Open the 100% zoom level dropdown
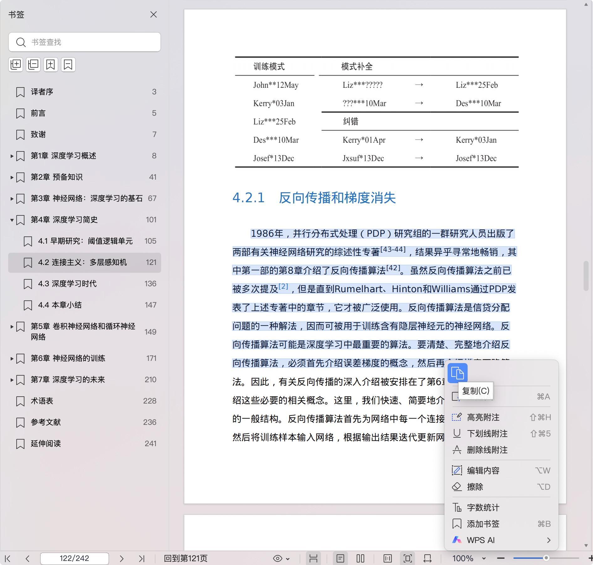This screenshot has height=565, width=593. click(x=484, y=558)
